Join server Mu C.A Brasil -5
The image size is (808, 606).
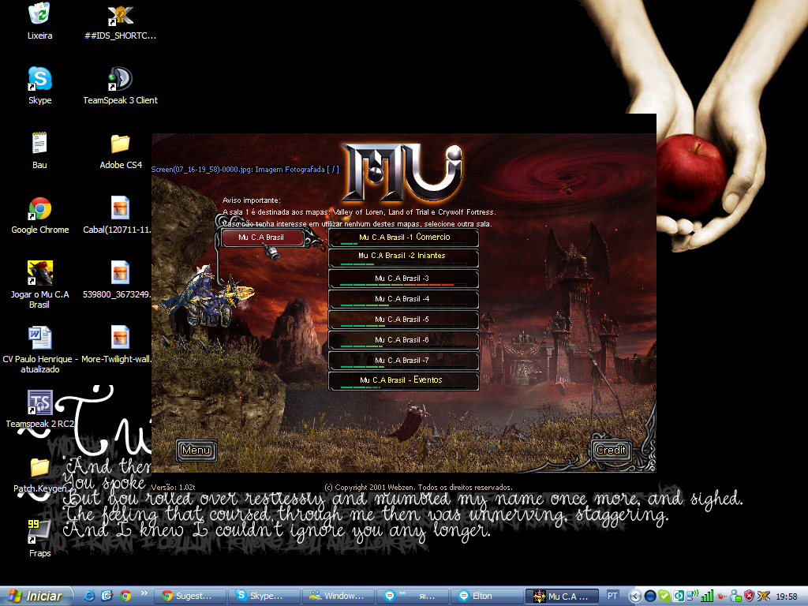[x=403, y=320]
